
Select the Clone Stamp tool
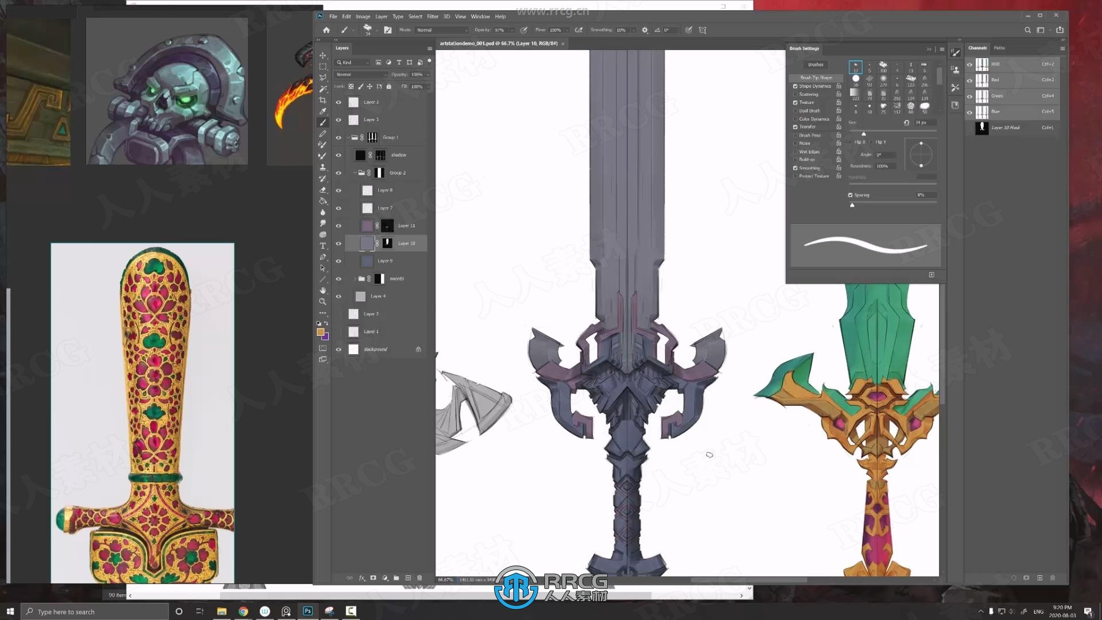point(323,167)
